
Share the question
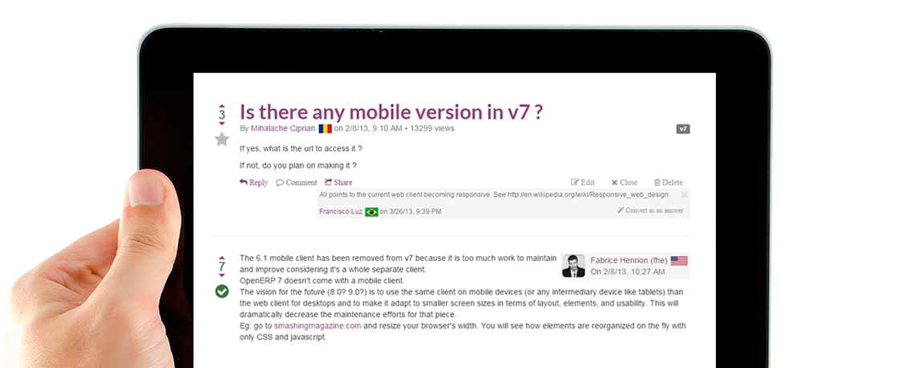(338, 182)
